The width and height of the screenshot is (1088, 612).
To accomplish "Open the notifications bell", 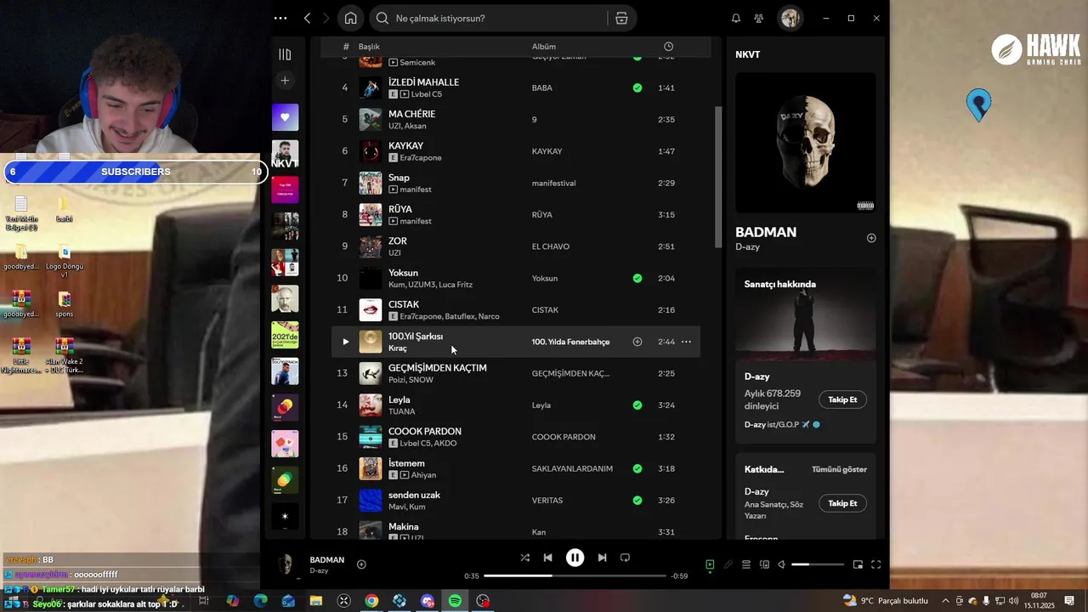I will point(736,18).
